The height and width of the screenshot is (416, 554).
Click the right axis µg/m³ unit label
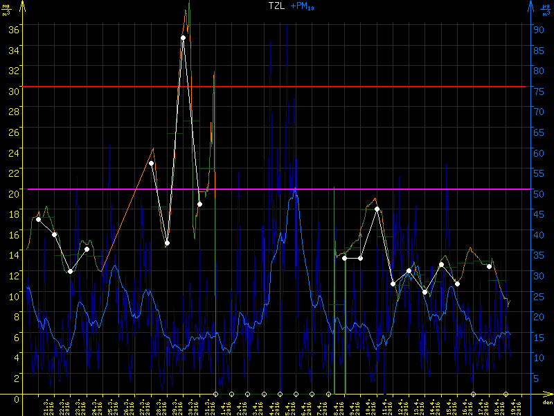tap(546, 8)
